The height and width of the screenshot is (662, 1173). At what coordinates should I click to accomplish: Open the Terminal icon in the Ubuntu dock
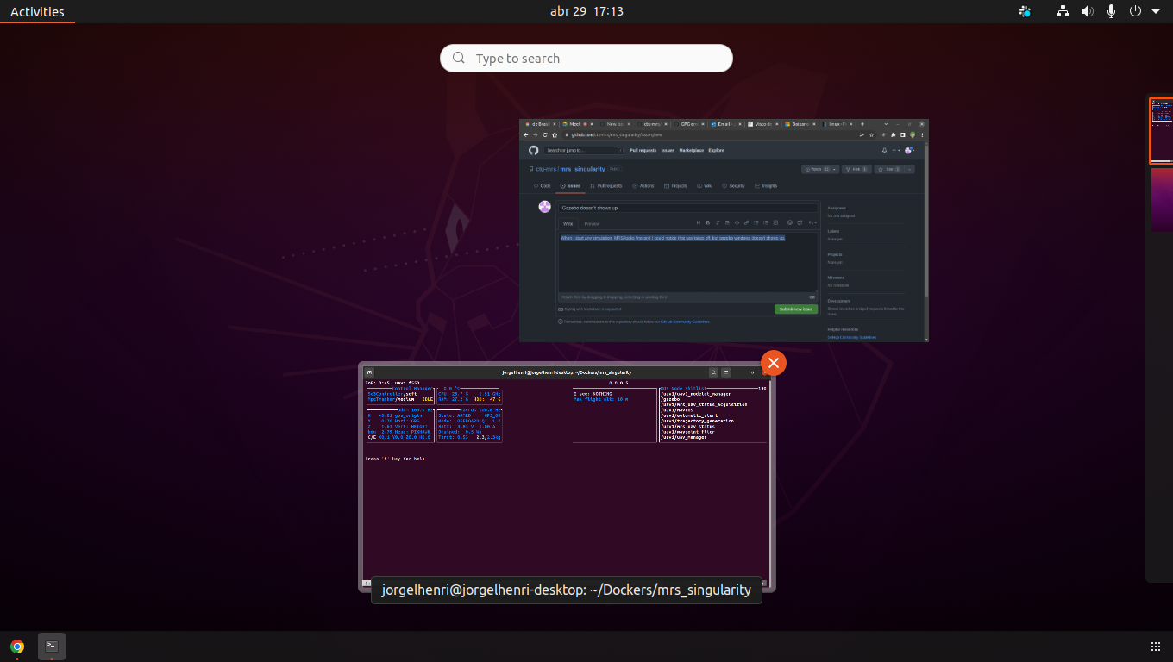pyautogui.click(x=51, y=646)
